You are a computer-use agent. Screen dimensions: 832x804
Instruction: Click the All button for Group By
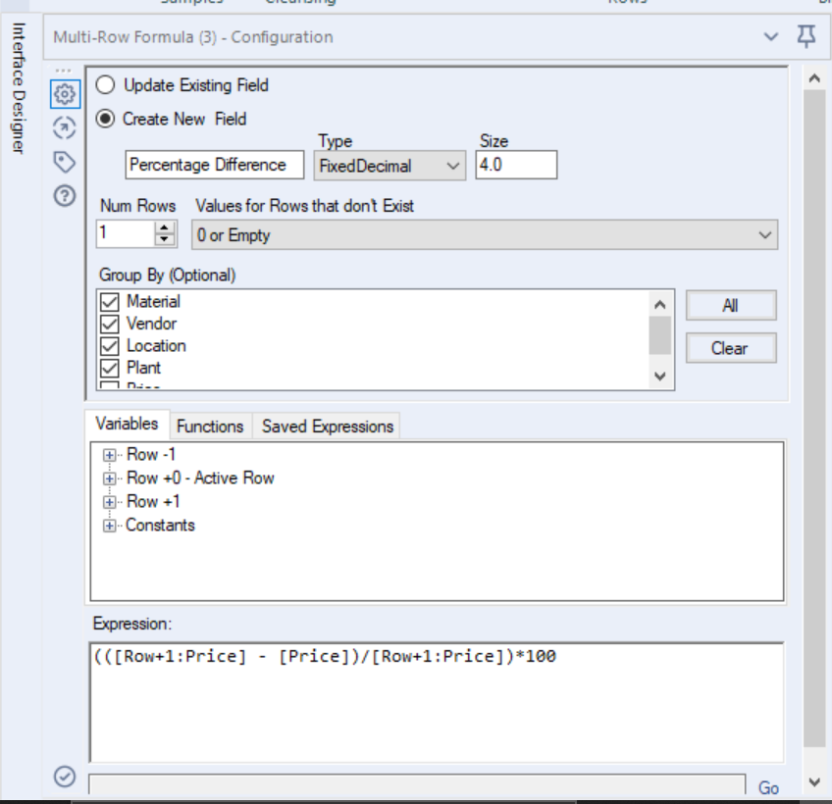[x=731, y=304]
